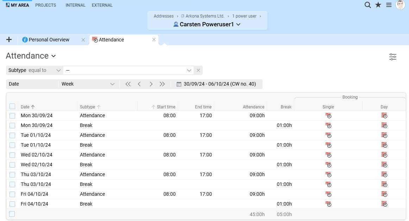Click Single booking icon for Fri 04/10/24 Break
Image resolution: width=409 pixels, height=221 pixels.
click(x=328, y=204)
